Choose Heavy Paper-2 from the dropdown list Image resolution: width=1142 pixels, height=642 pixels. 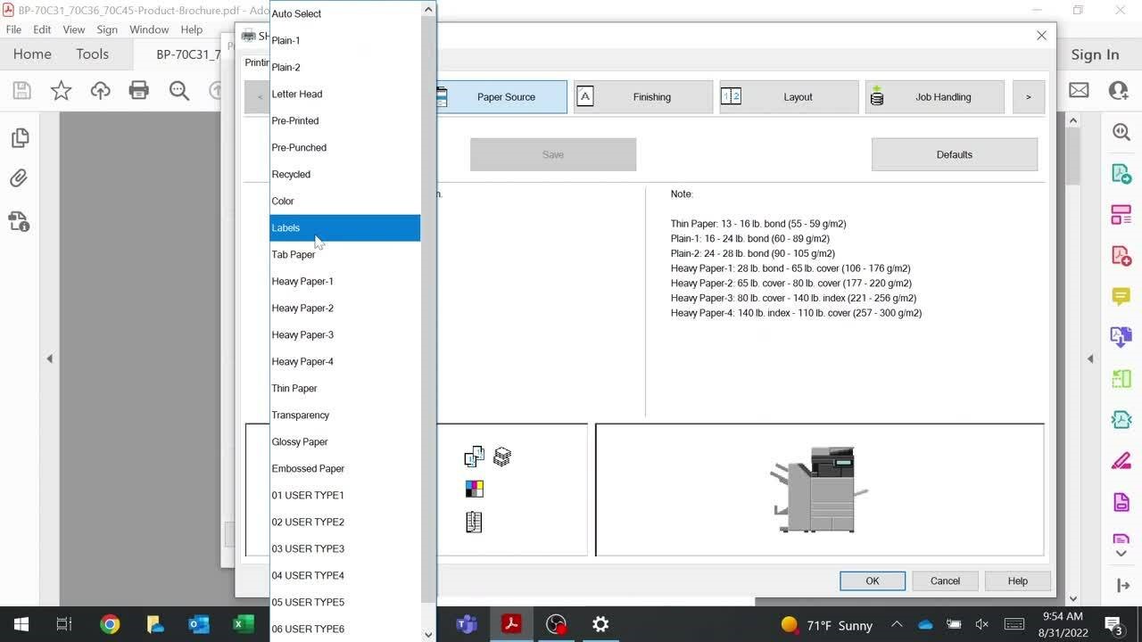(x=345, y=308)
